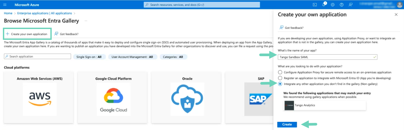Click Create your own application
Viewport: 404px width, 130px height.
click(27, 34)
